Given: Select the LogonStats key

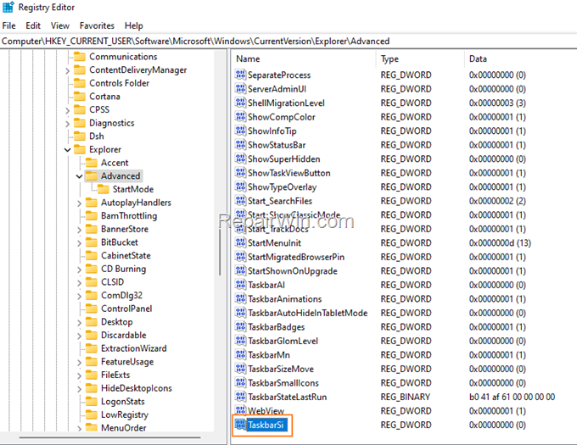Looking at the screenshot, I should [x=122, y=401].
